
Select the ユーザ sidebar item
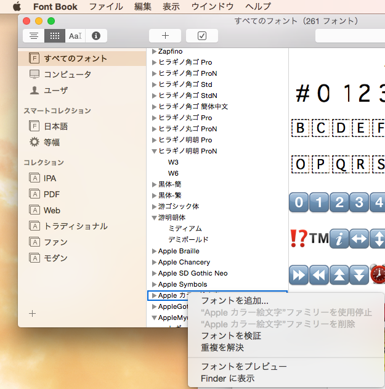tap(82, 90)
